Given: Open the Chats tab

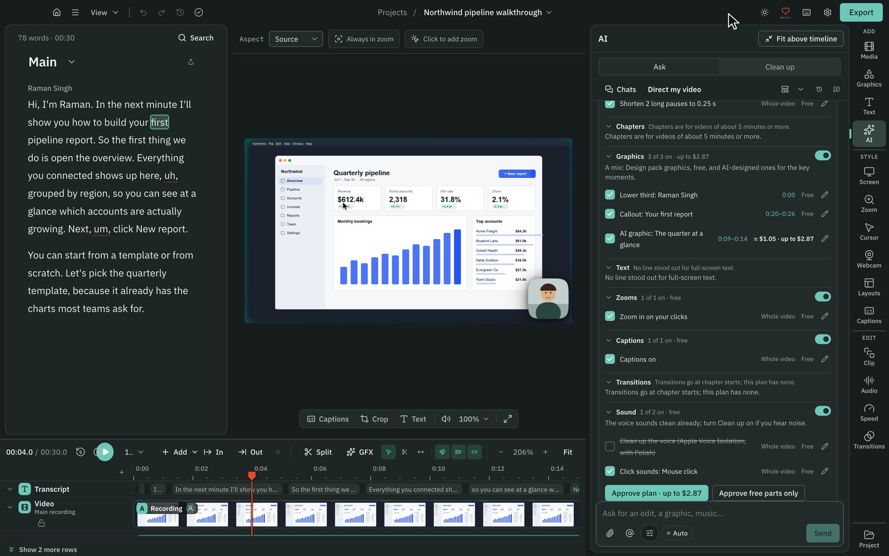Looking at the screenshot, I should click(621, 90).
